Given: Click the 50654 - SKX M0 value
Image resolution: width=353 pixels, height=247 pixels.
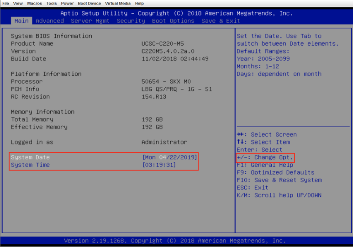Looking at the screenshot, I should (166, 81).
